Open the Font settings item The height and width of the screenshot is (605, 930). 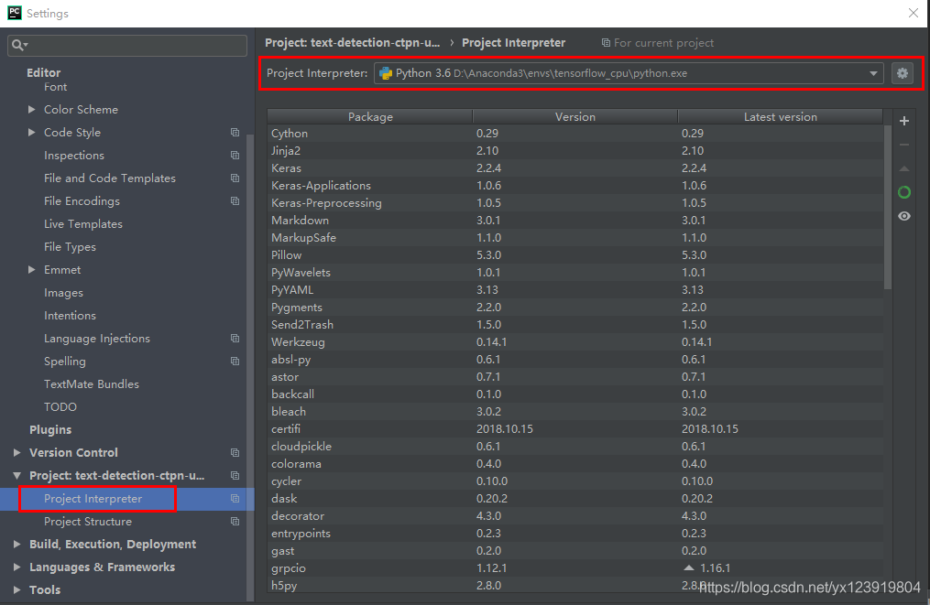click(55, 87)
